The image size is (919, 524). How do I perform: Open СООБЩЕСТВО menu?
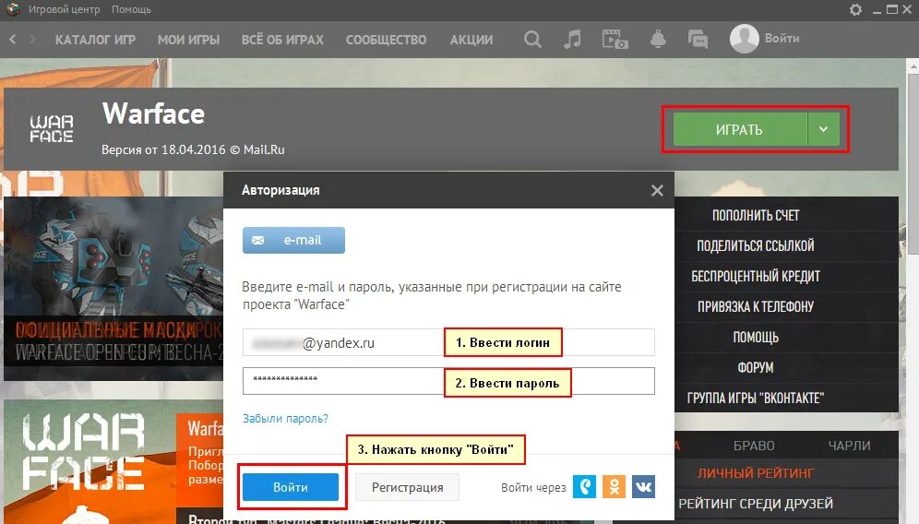tap(386, 40)
